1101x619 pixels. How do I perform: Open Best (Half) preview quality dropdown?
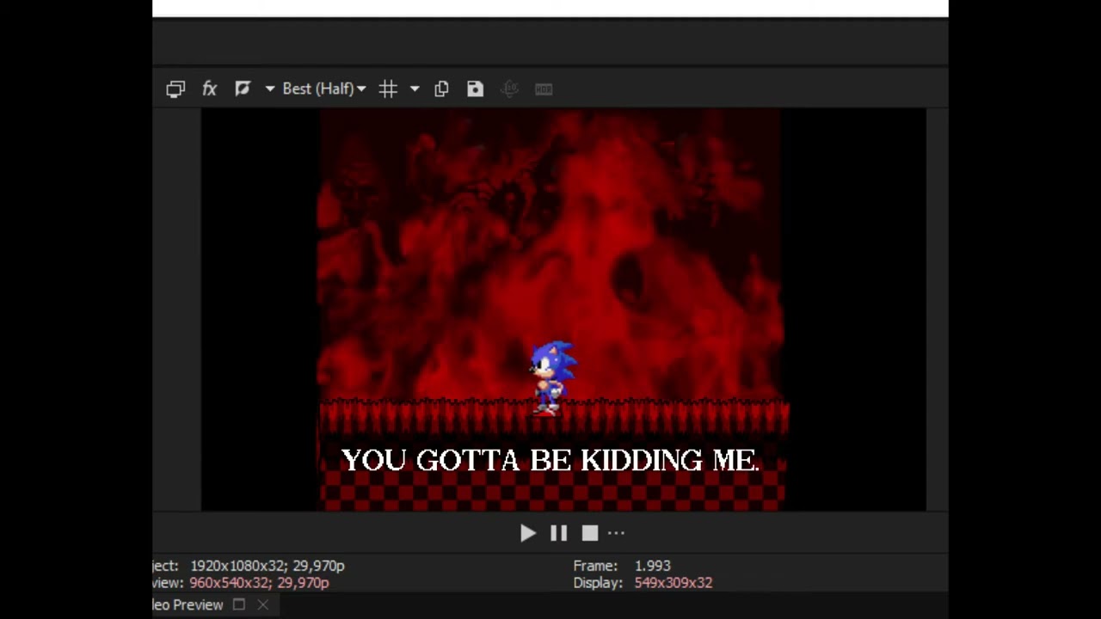pyautogui.click(x=324, y=89)
